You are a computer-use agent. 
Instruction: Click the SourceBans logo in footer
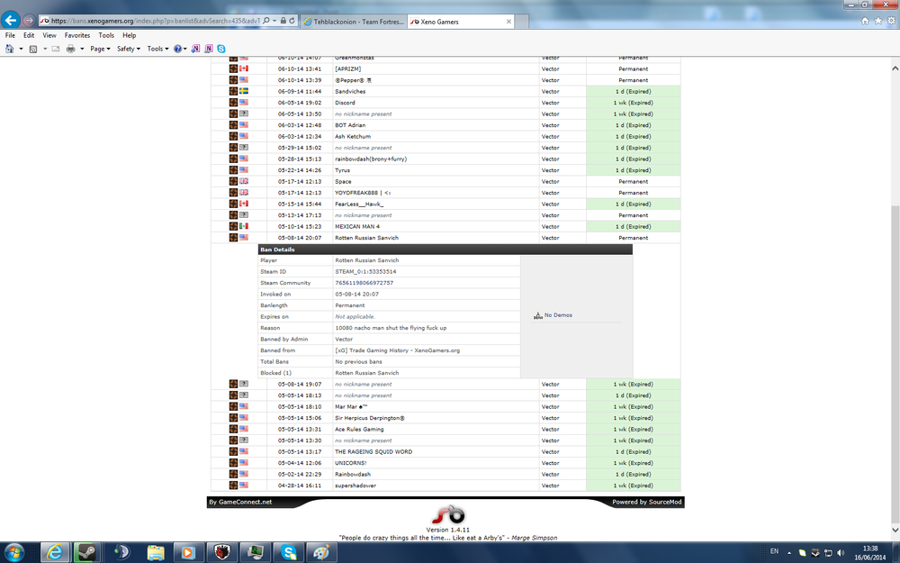tap(447, 514)
